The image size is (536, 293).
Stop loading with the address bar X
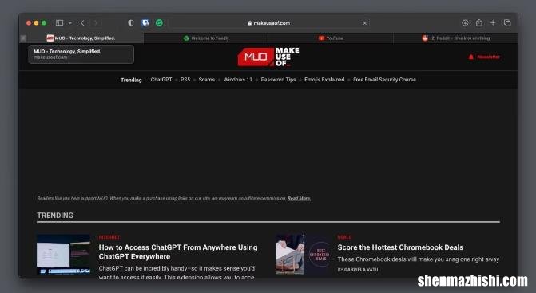[365, 23]
